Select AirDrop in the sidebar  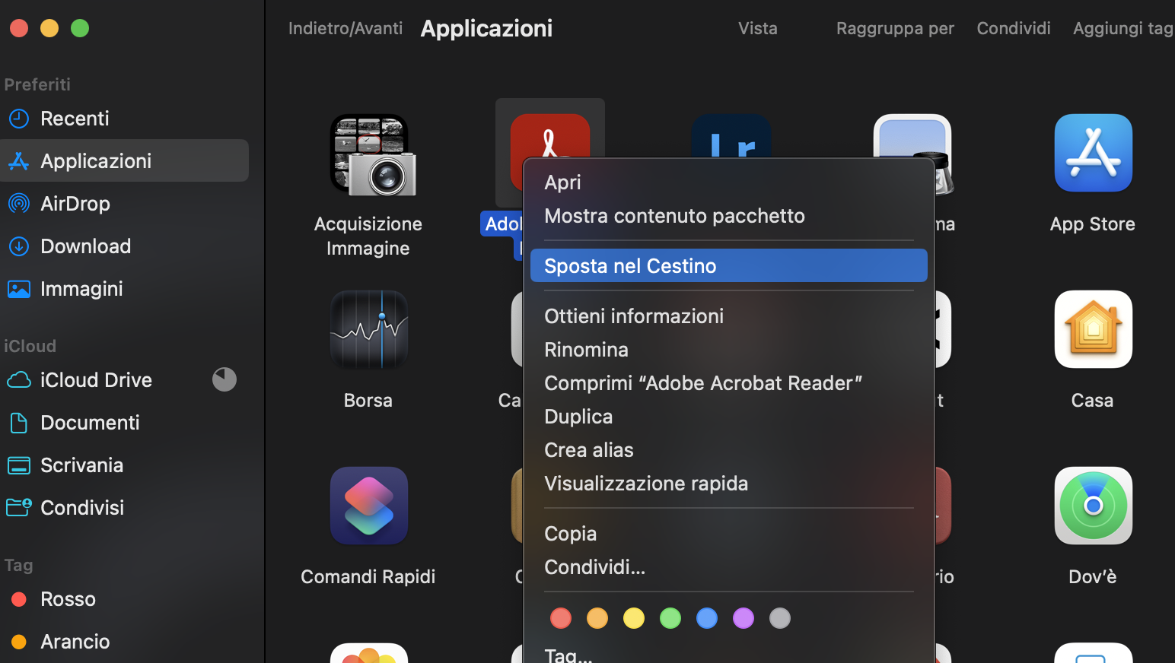point(75,203)
